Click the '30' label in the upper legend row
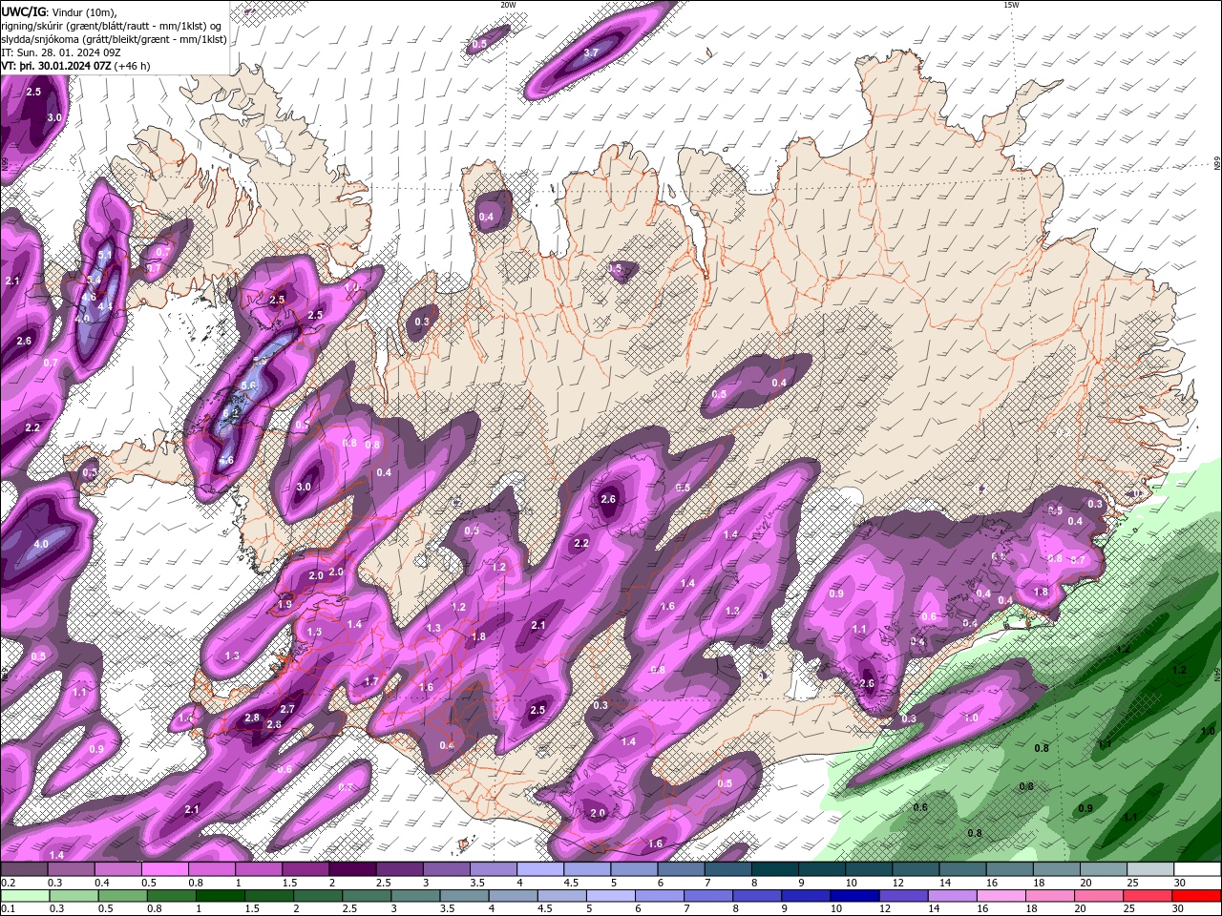Viewport: 1222px width, 916px height. point(1180,883)
